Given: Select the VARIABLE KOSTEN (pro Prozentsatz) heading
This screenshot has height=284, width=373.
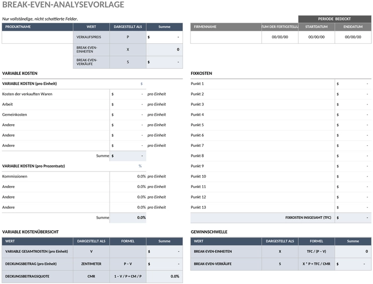Looking at the screenshot, I should [34, 166].
